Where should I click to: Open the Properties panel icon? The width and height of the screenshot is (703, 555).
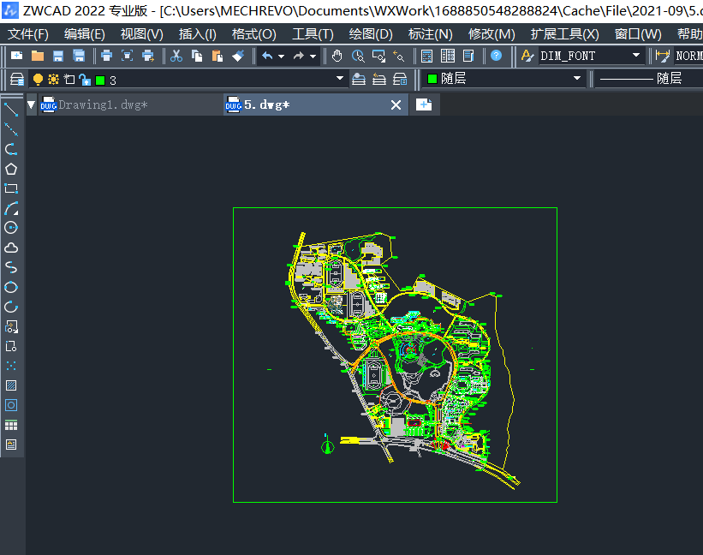[468, 56]
